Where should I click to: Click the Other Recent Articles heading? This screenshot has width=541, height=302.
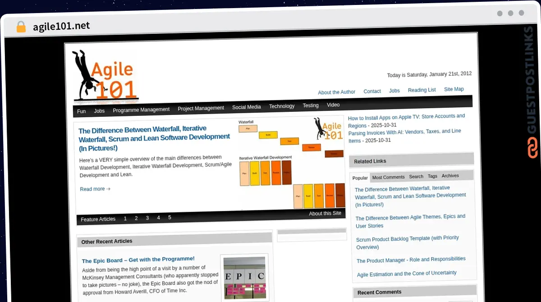[107, 242]
